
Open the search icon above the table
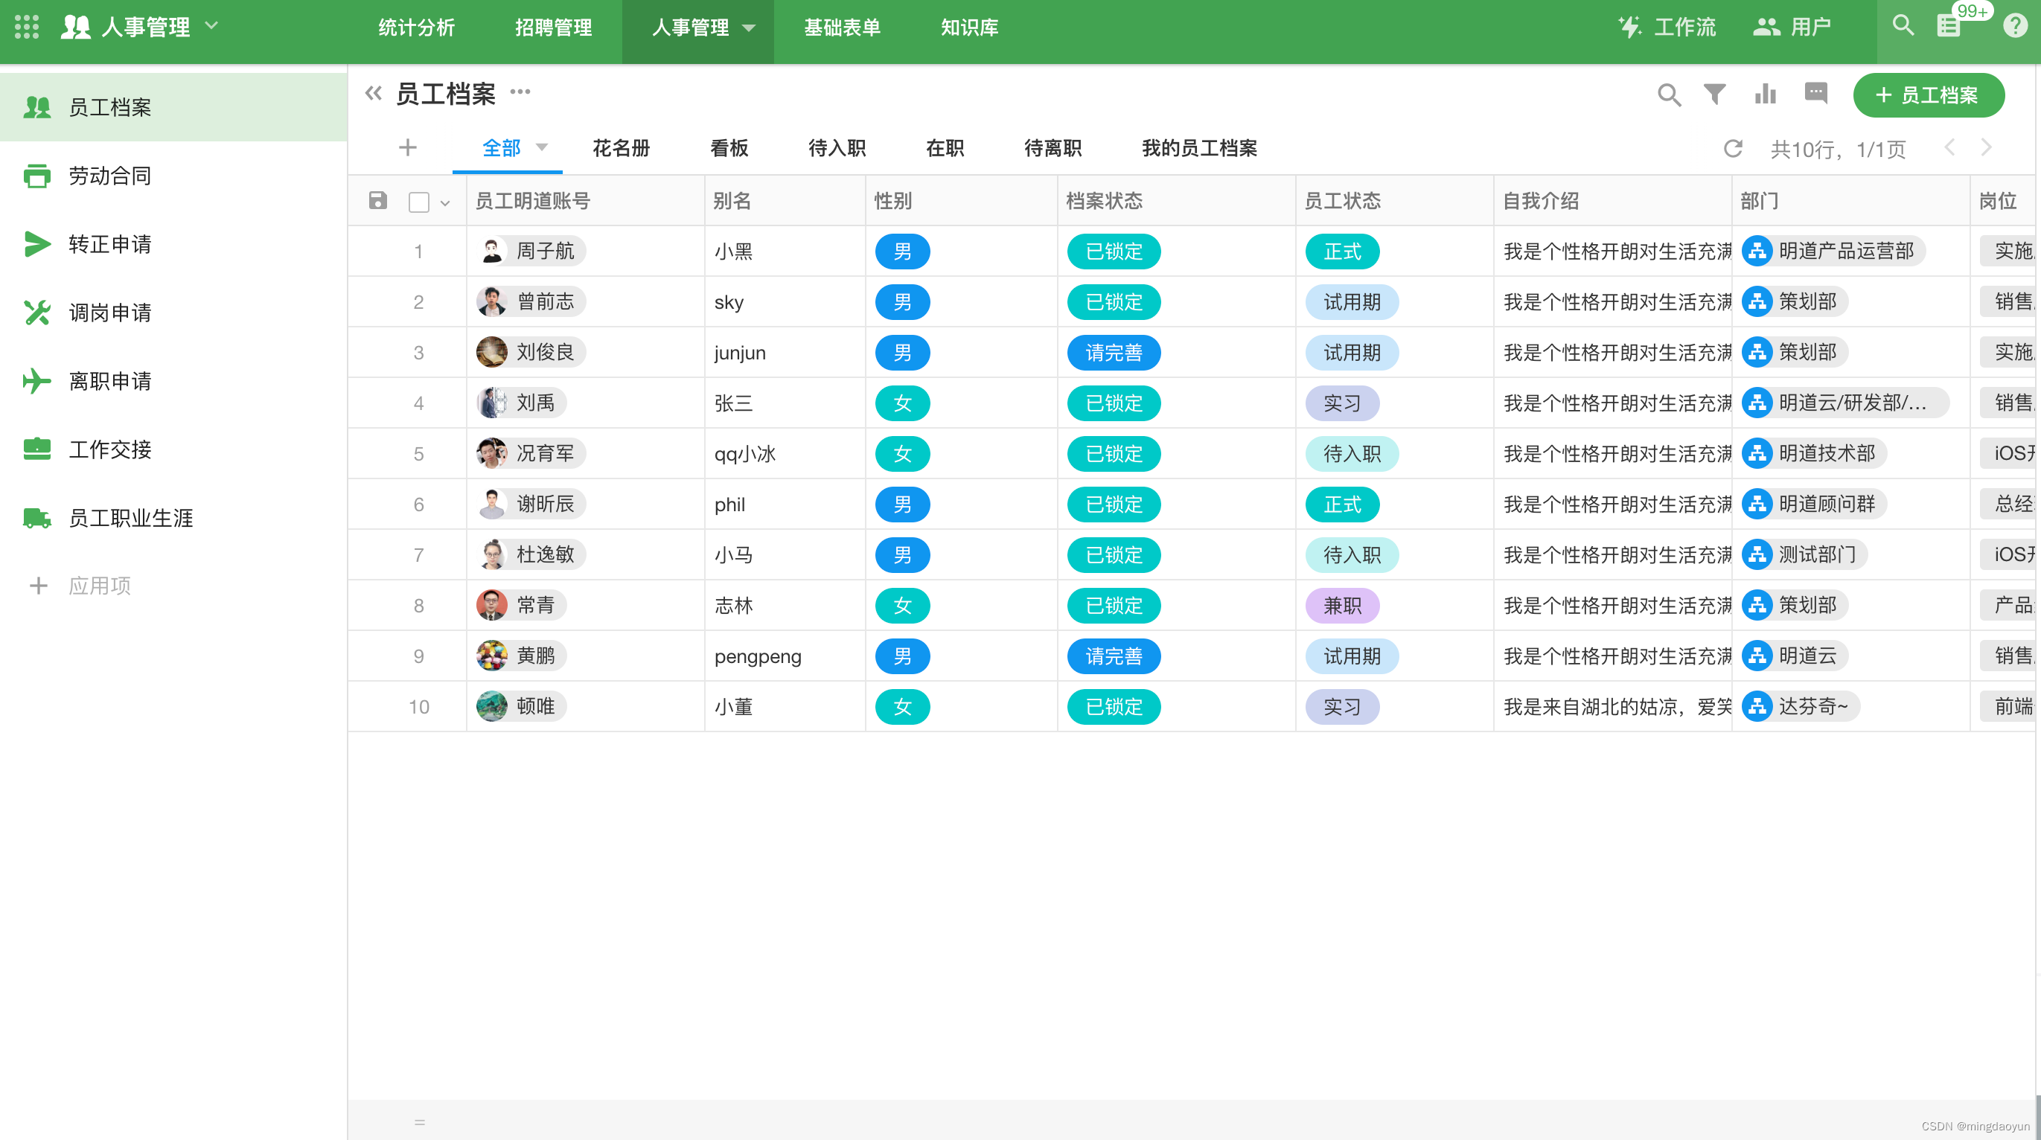tap(1670, 95)
